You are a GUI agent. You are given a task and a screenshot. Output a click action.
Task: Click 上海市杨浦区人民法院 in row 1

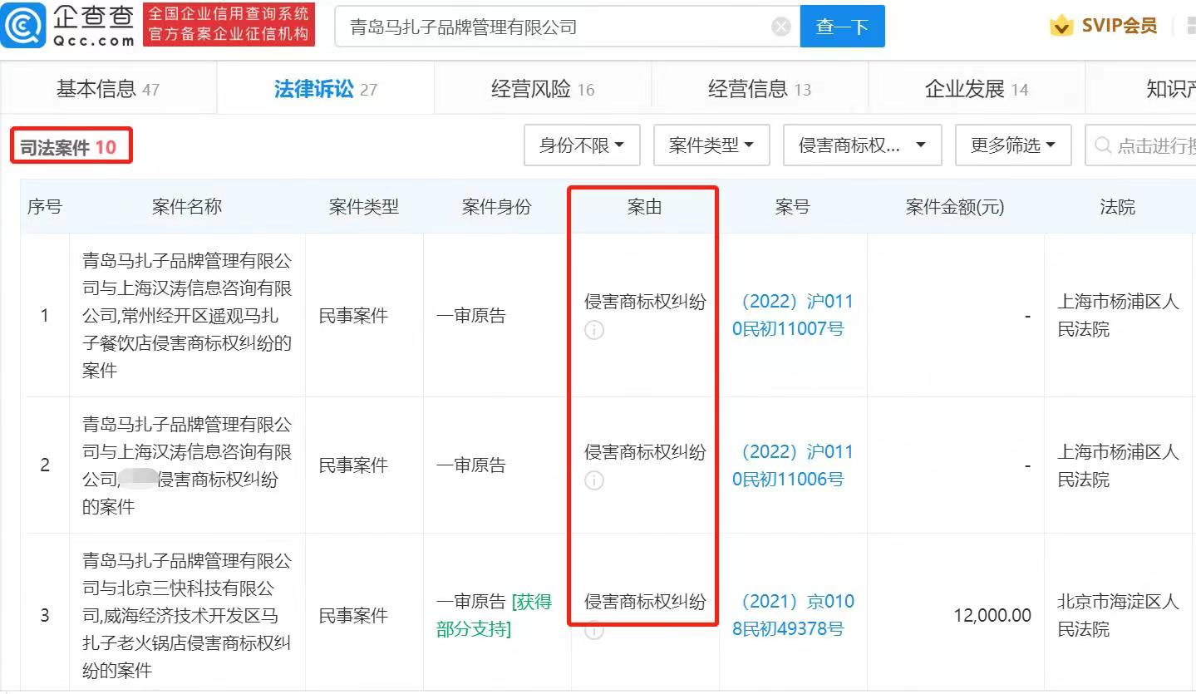coord(1118,315)
